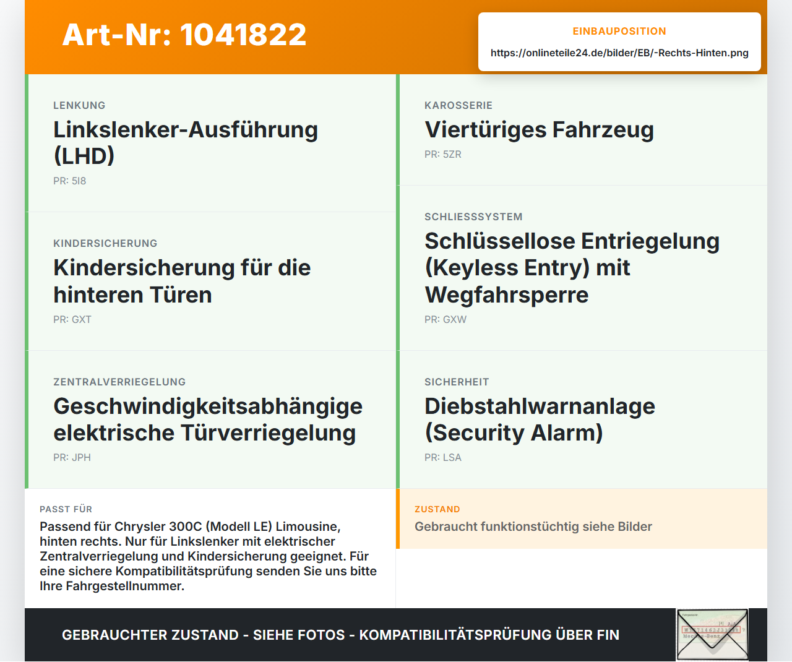
Task: Click the PR: GXT code
Action: click(72, 319)
